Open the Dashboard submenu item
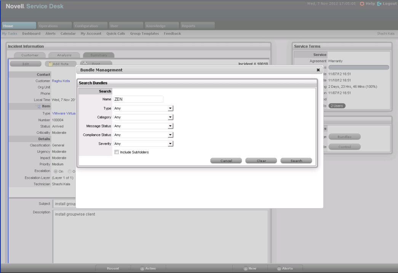Screen dimensions: 398x273 click(x=31, y=34)
